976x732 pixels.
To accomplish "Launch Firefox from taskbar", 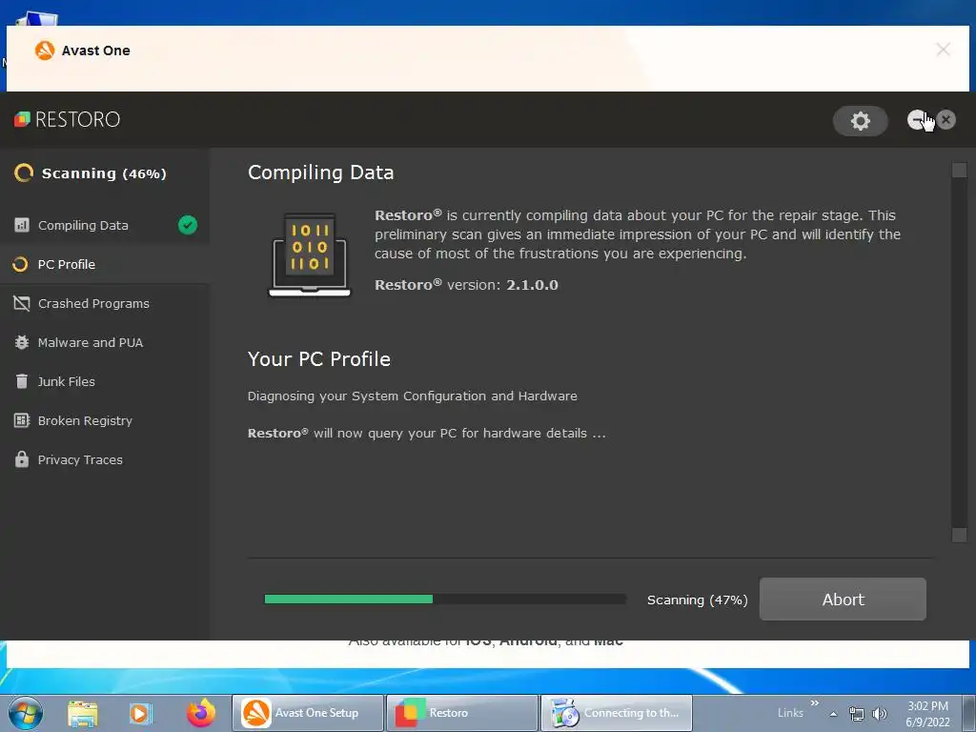I will [200, 713].
